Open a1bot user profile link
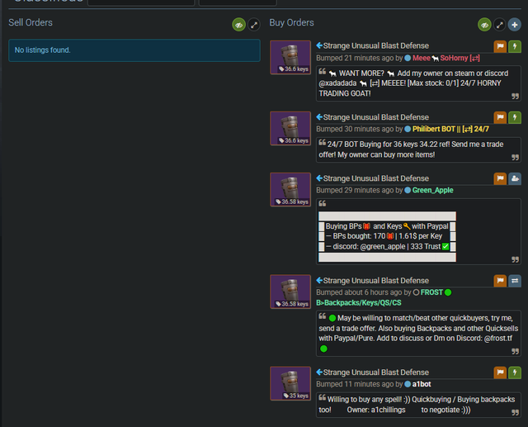 point(422,384)
